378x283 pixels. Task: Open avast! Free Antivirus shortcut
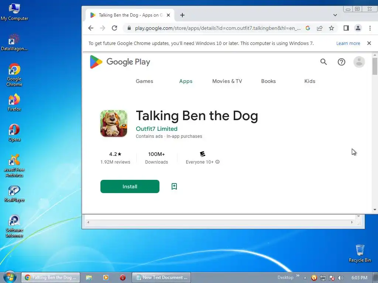tap(14, 165)
